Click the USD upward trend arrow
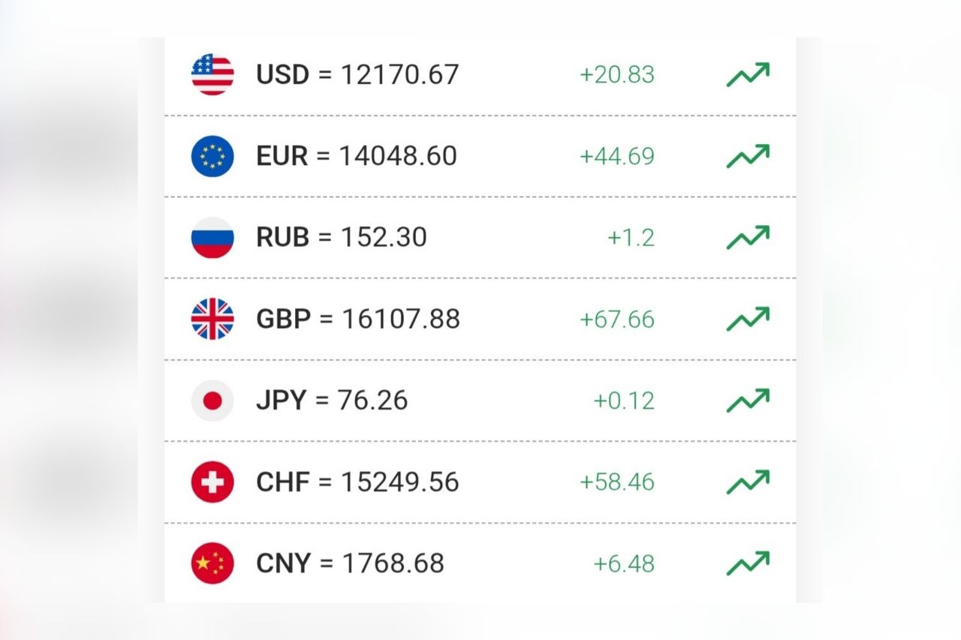Screen dimensions: 961x640 point(748,75)
